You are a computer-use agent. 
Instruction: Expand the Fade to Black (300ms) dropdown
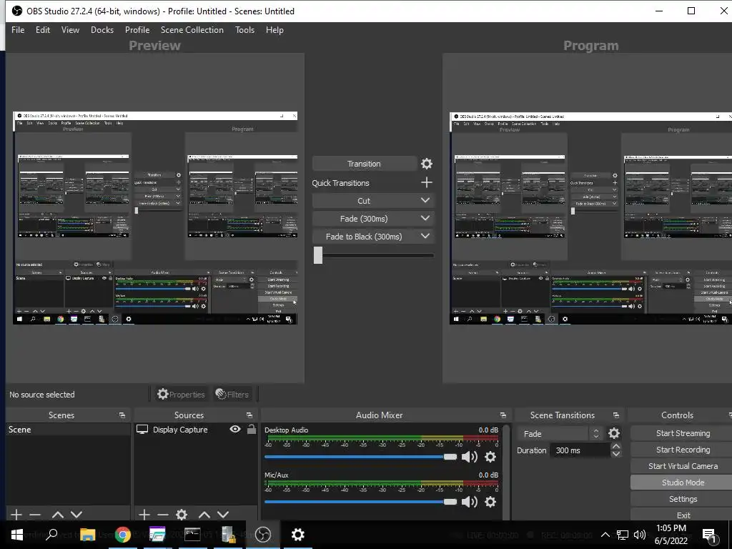tap(425, 236)
